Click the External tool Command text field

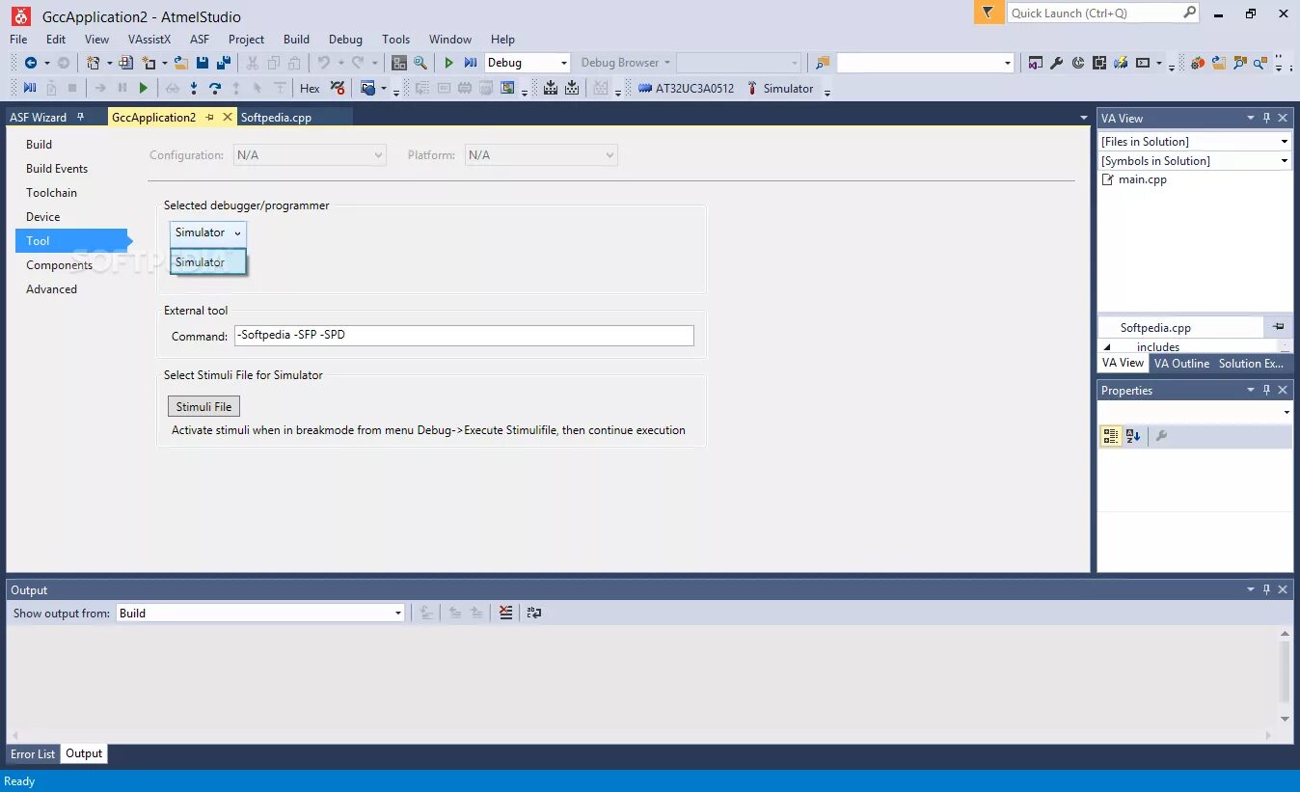pyautogui.click(x=464, y=336)
